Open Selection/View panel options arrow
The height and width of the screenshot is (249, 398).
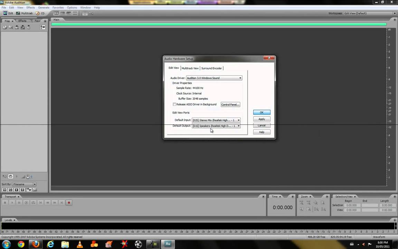pos(395,197)
